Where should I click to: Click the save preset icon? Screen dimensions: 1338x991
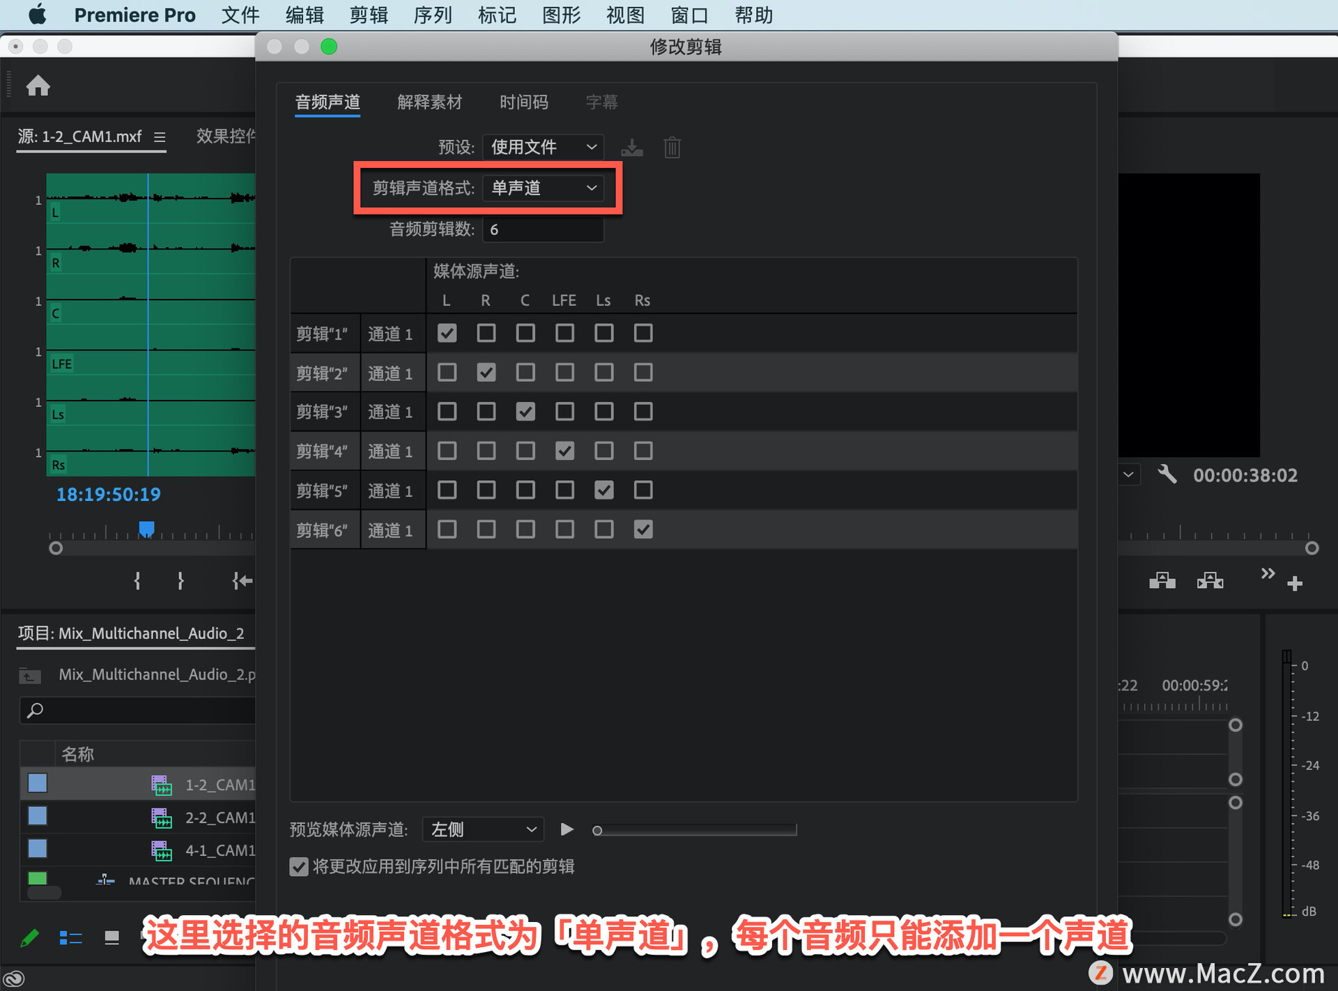tap(632, 148)
